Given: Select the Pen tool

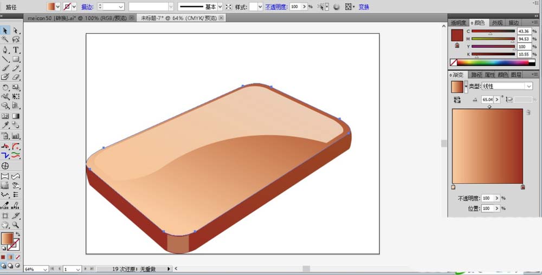Looking at the screenshot, I should click(5, 50).
